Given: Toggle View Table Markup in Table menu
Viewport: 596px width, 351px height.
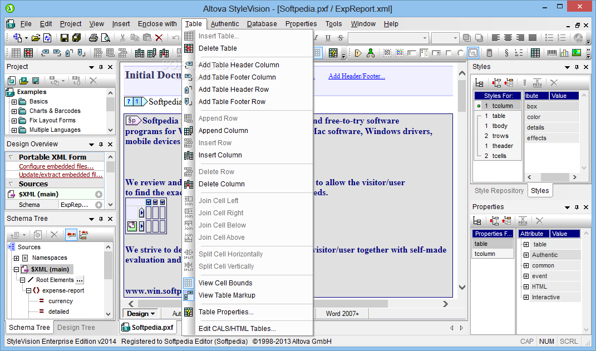Looking at the screenshot, I should 226,295.
